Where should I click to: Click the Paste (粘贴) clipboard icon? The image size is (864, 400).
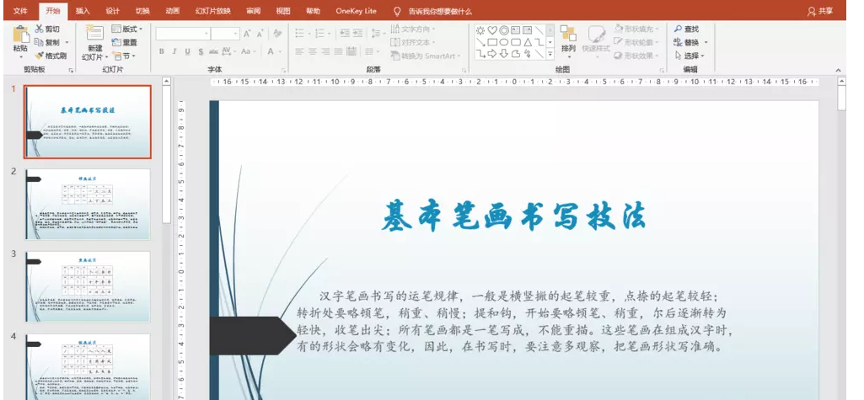[20, 35]
